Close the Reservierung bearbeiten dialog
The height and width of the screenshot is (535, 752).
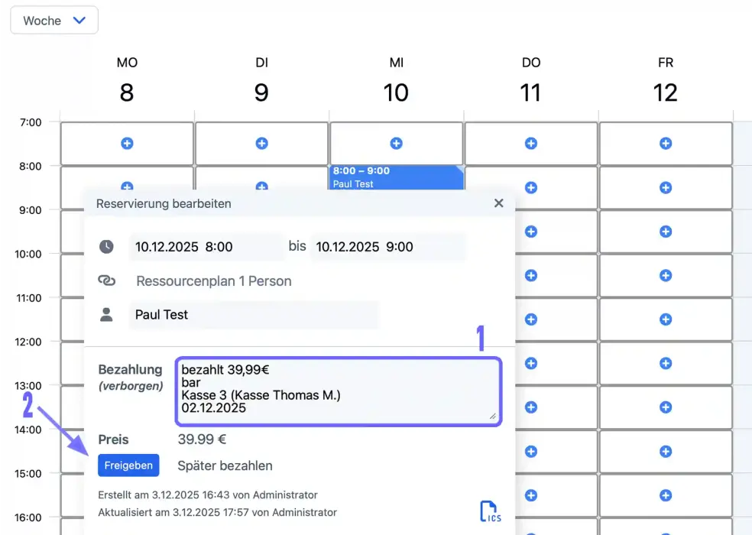pos(498,203)
